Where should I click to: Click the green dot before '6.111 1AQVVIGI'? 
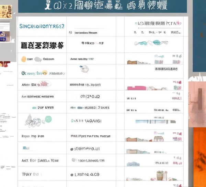72,121
